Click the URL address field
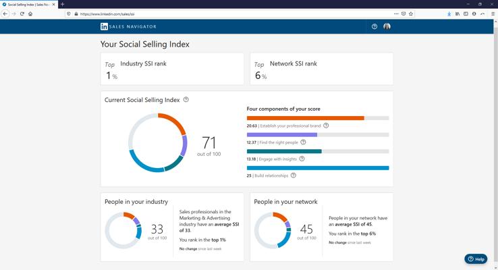The image size is (498, 270). pyautogui.click(x=235, y=14)
